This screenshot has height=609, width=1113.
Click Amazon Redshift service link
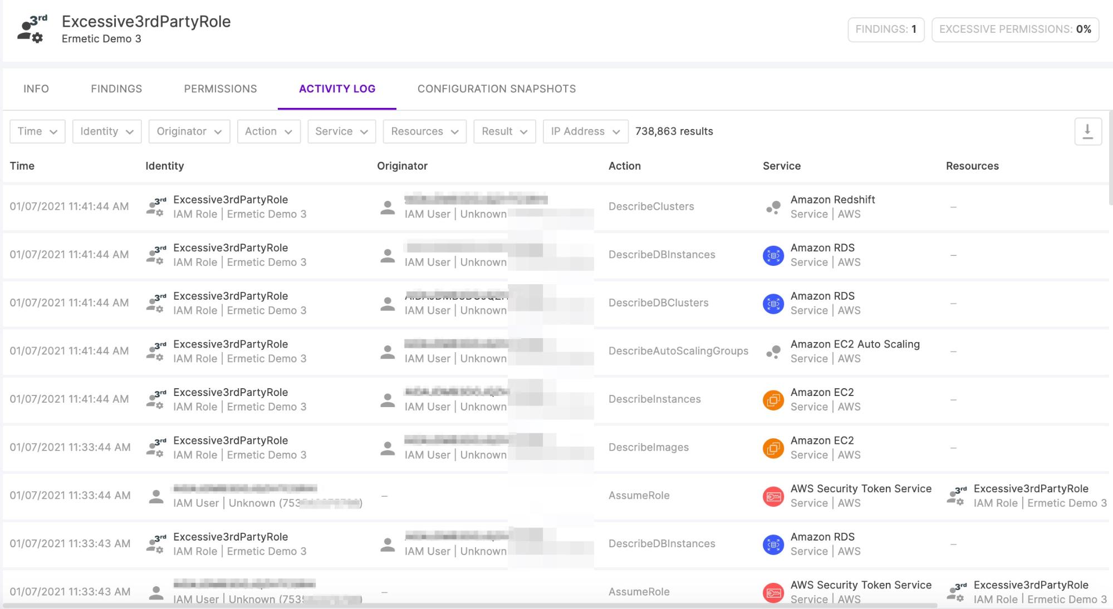832,200
